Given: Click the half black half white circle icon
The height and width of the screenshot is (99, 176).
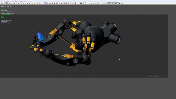Looking at the screenshot, I should (x=83, y=3).
